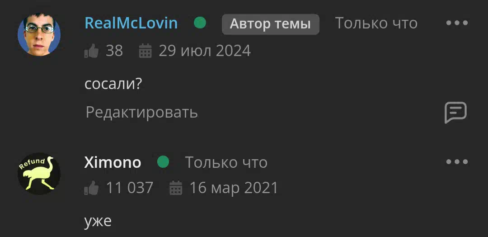The width and height of the screenshot is (488, 237).
Task: Click Ximono's ostrich Refund avatar
Action: point(39,174)
